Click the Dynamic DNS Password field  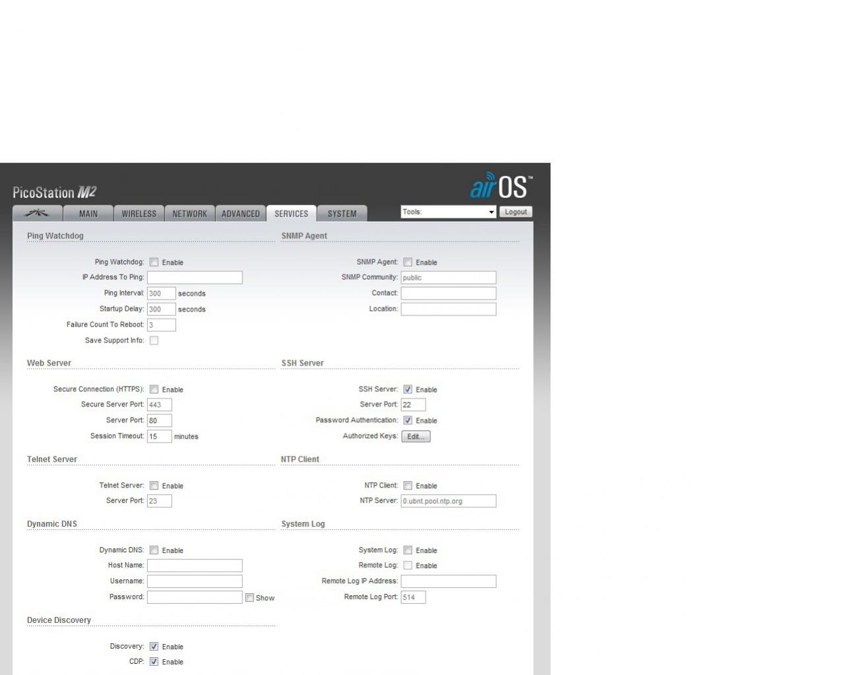(x=195, y=598)
